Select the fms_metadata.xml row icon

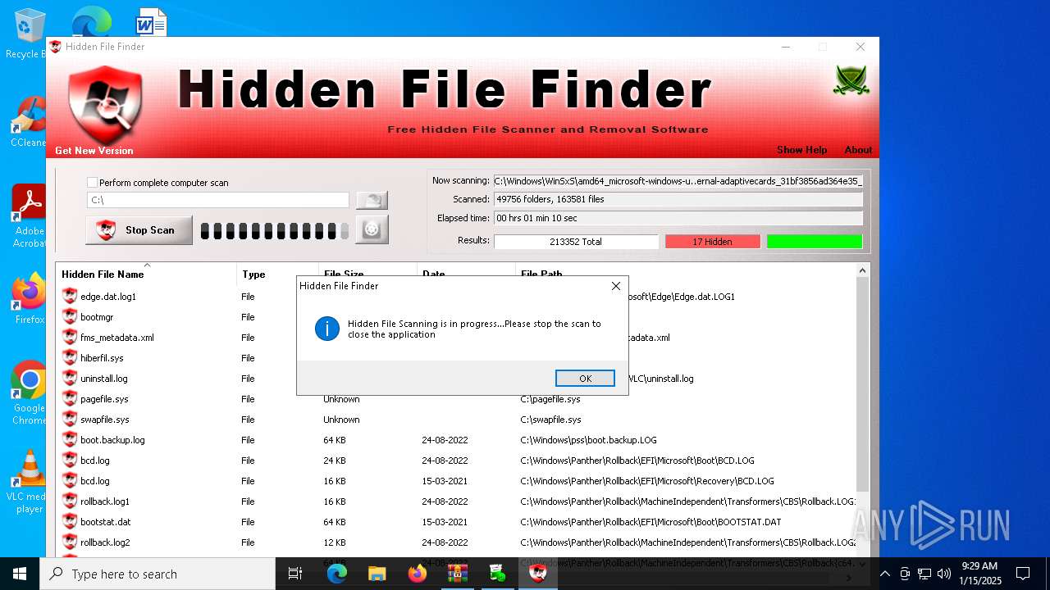(x=70, y=338)
